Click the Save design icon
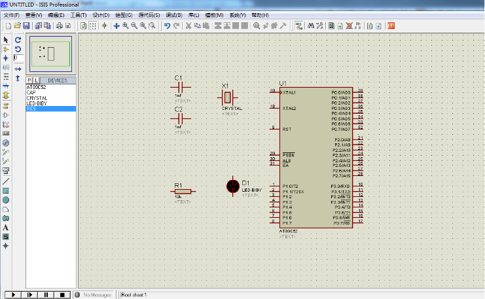485x299 pixels. coord(26,26)
